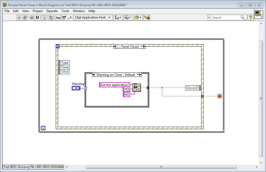Click the Clean Up Diagram icon
Viewport: 266px width, 172px height.
point(147,17)
